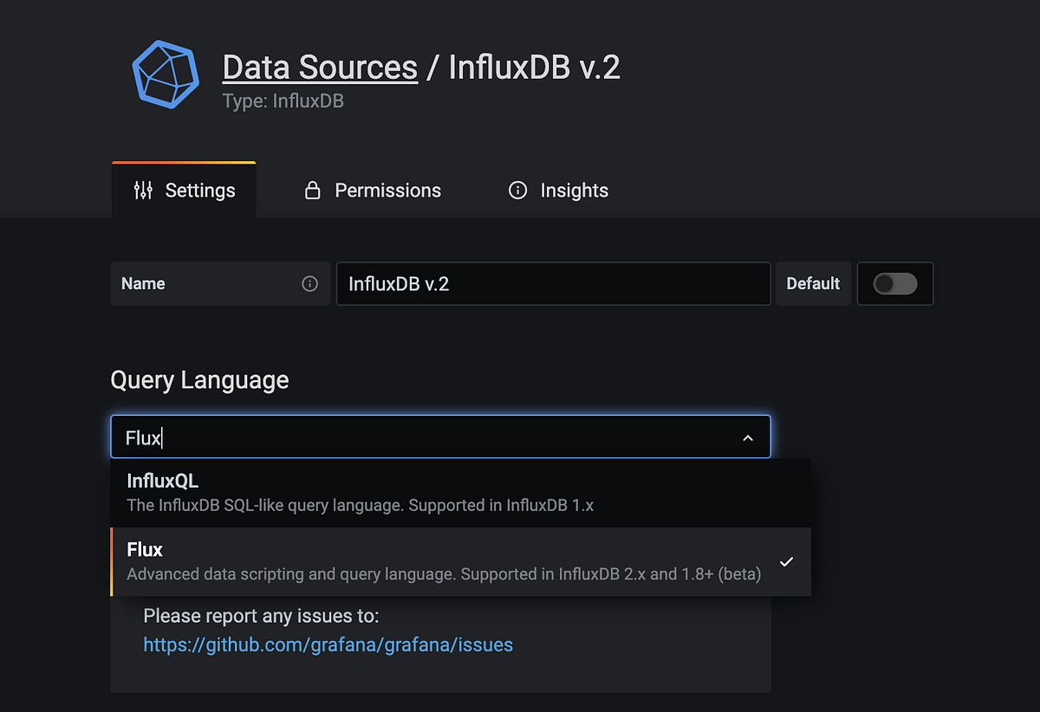Screen dimensions: 1040x712
Task: Select the Settings tab label
Action: tap(200, 191)
